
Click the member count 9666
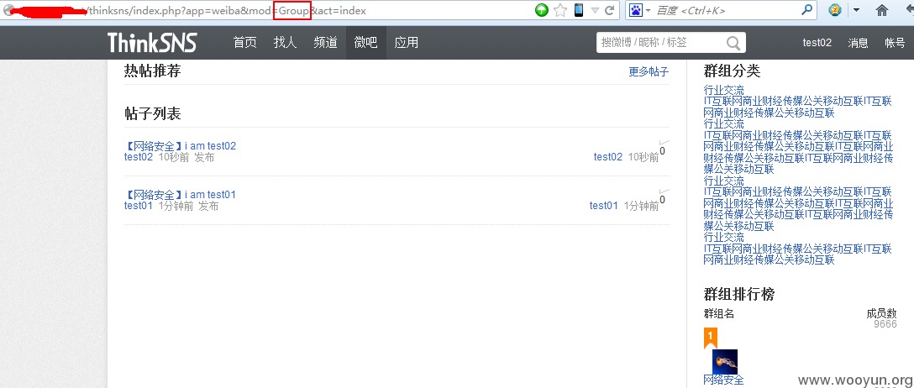click(x=885, y=324)
